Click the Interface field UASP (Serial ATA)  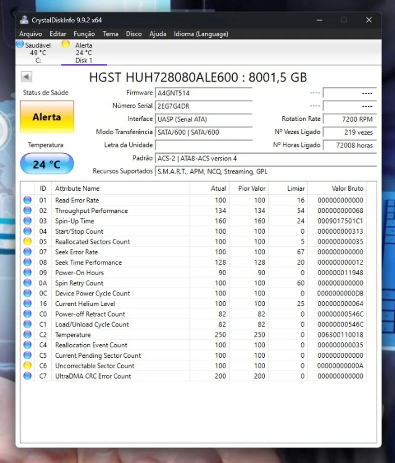(x=203, y=119)
